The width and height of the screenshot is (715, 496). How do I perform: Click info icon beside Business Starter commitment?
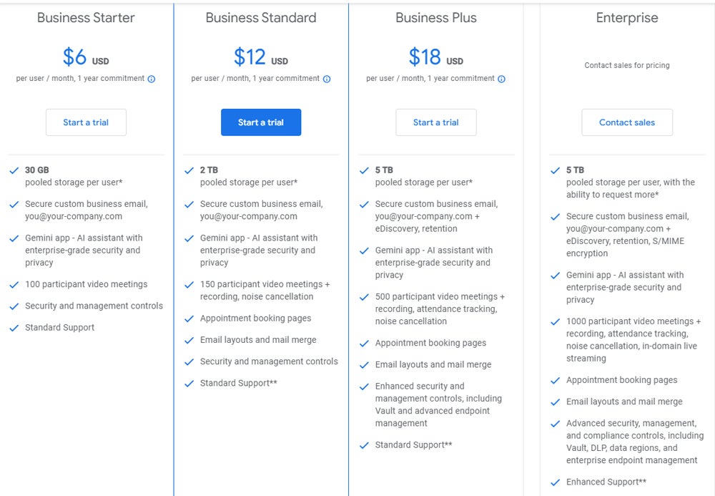[152, 79]
